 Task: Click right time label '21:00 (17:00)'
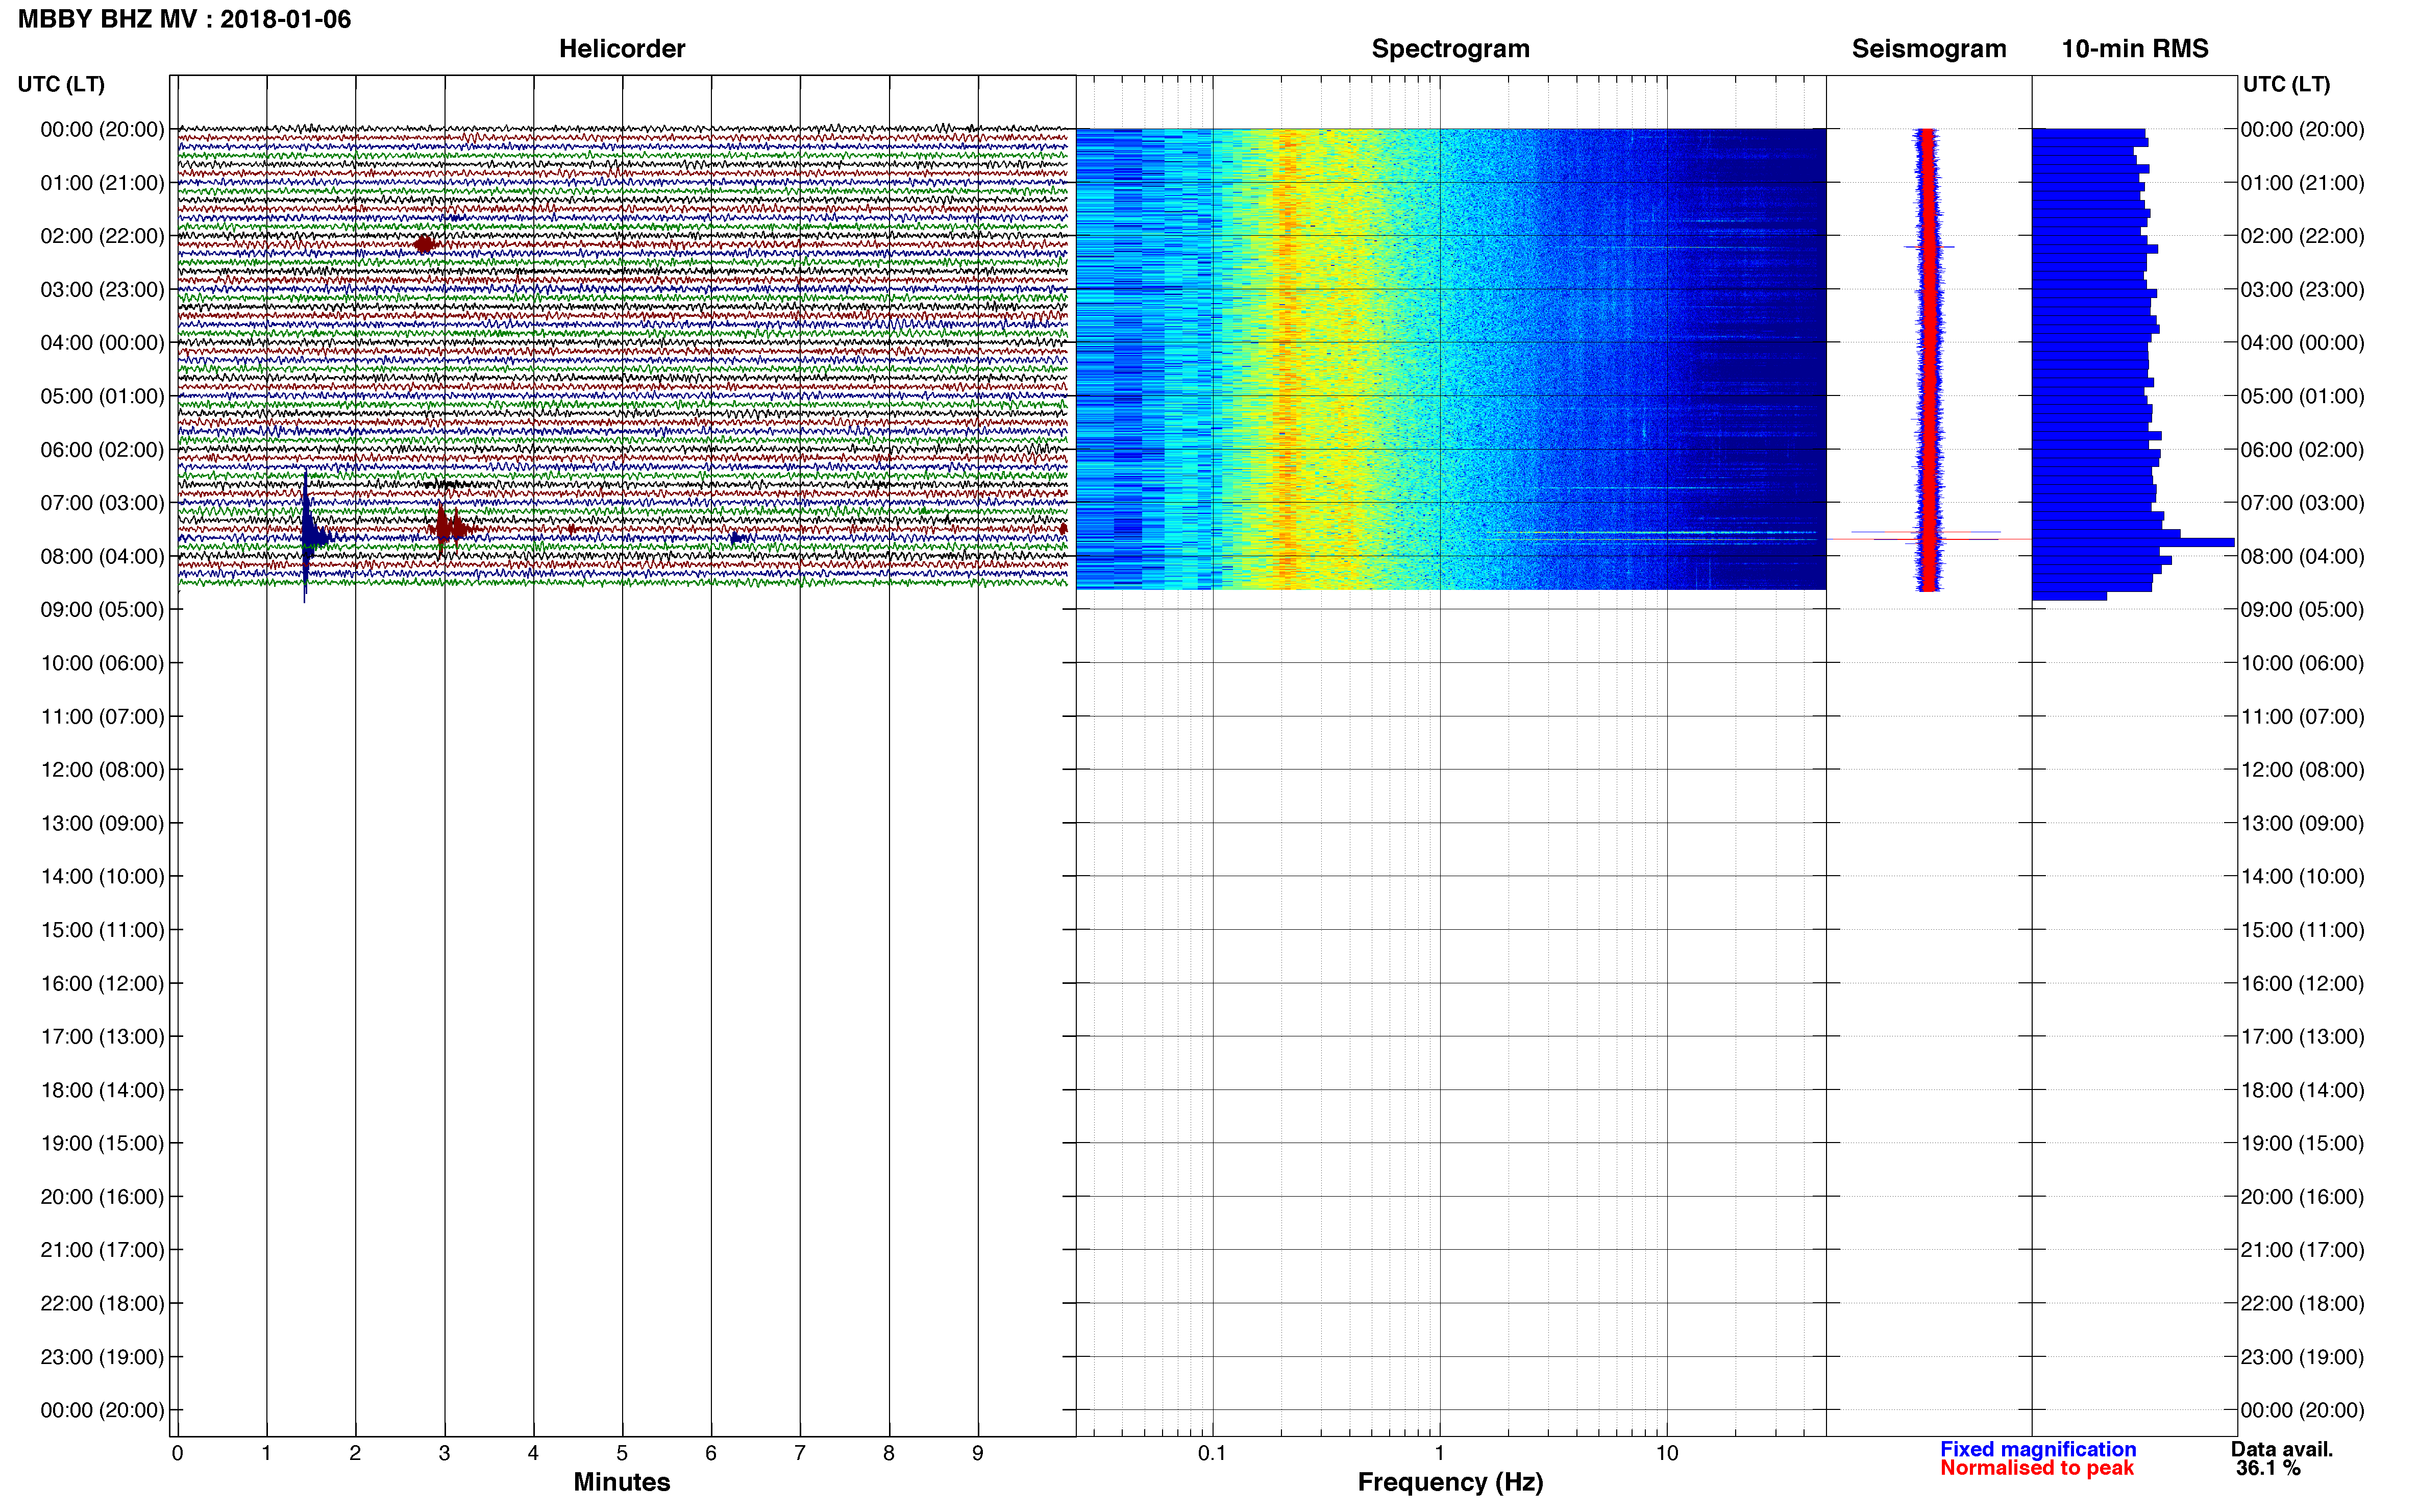(x=2302, y=1250)
